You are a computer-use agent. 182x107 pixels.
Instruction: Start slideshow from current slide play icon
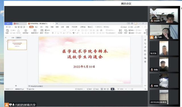[26, 30]
